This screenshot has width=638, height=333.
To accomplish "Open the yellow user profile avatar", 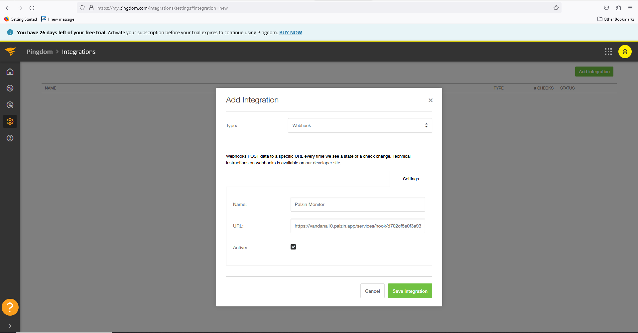I will 625,52.
